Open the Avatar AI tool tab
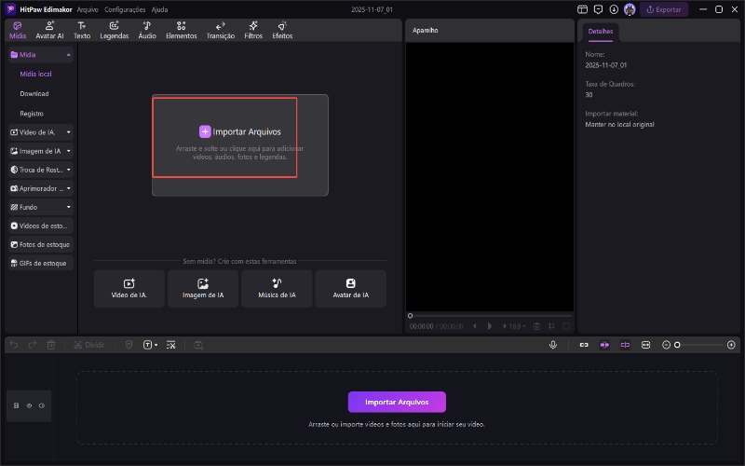Viewport: 745px width, 466px height. 49,30
